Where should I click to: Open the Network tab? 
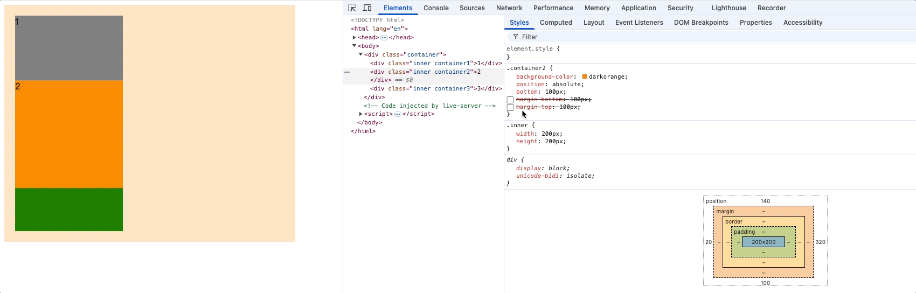(x=509, y=8)
